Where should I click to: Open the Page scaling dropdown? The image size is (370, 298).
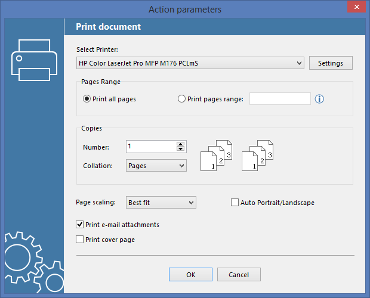[x=161, y=203]
